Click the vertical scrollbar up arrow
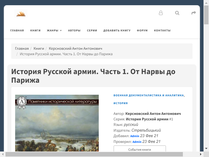Image resolution: width=209 pixels, height=157 pixels. 206,3
